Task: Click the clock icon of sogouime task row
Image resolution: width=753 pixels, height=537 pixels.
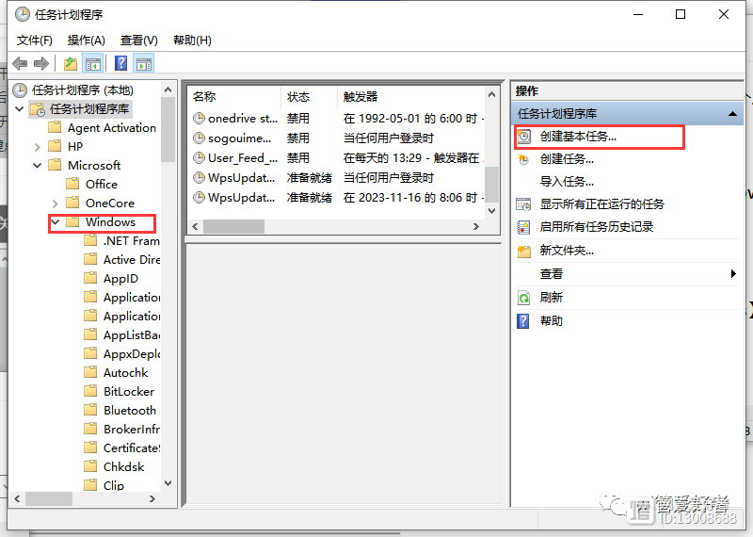Action: click(199, 138)
